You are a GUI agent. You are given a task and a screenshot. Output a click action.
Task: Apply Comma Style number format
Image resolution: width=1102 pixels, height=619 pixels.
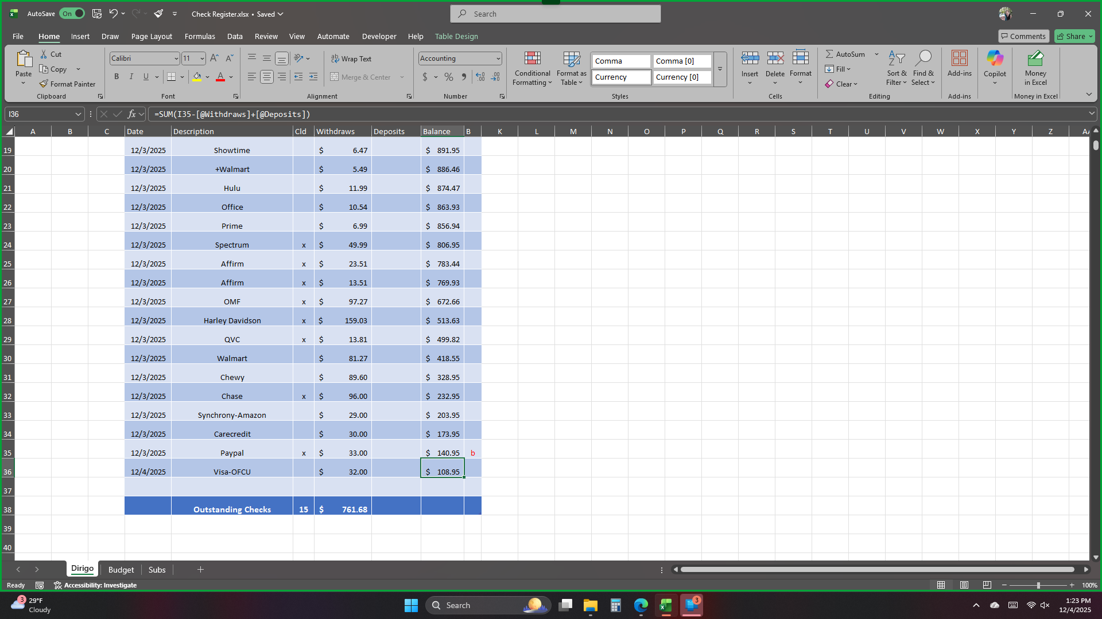click(x=464, y=77)
